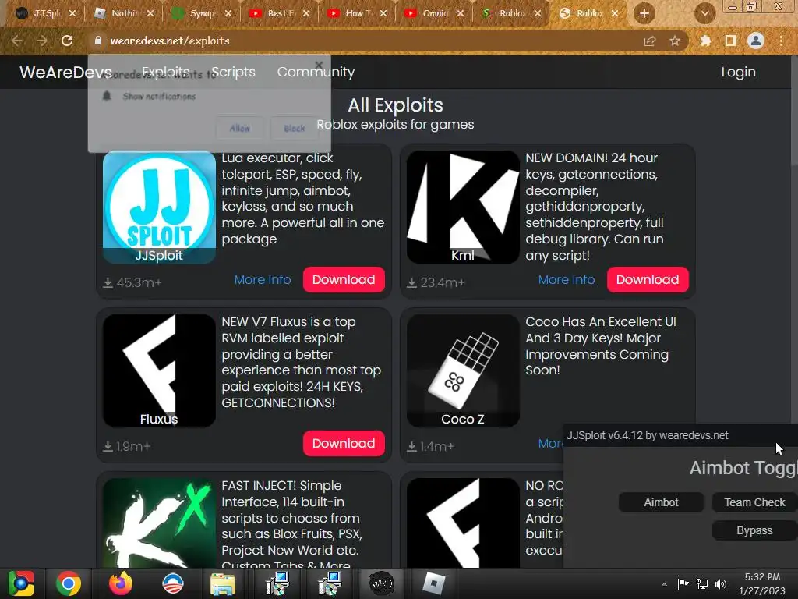Open the Chrome three-dot menu

pyautogui.click(x=782, y=41)
